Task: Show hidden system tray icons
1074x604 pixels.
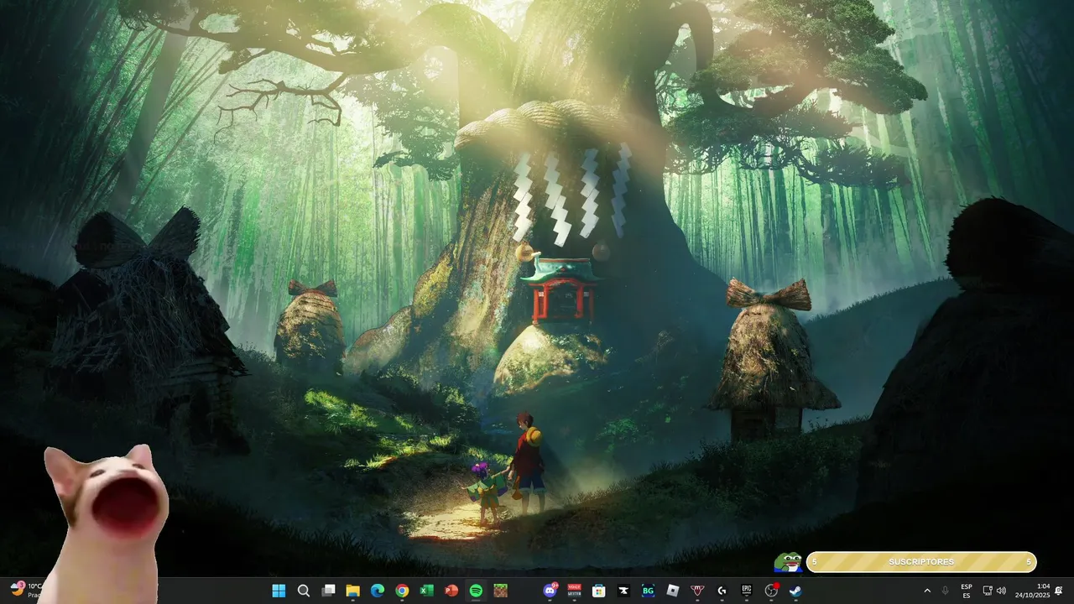Action: [x=927, y=591]
